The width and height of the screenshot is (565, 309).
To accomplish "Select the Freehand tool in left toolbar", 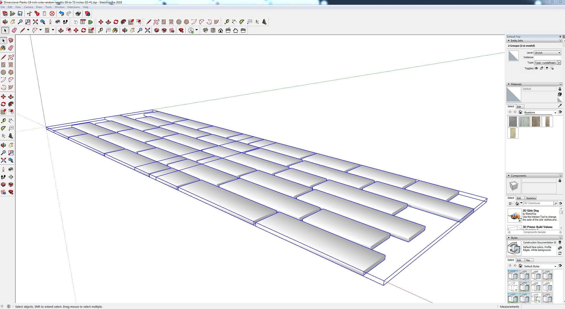I will 11,57.
